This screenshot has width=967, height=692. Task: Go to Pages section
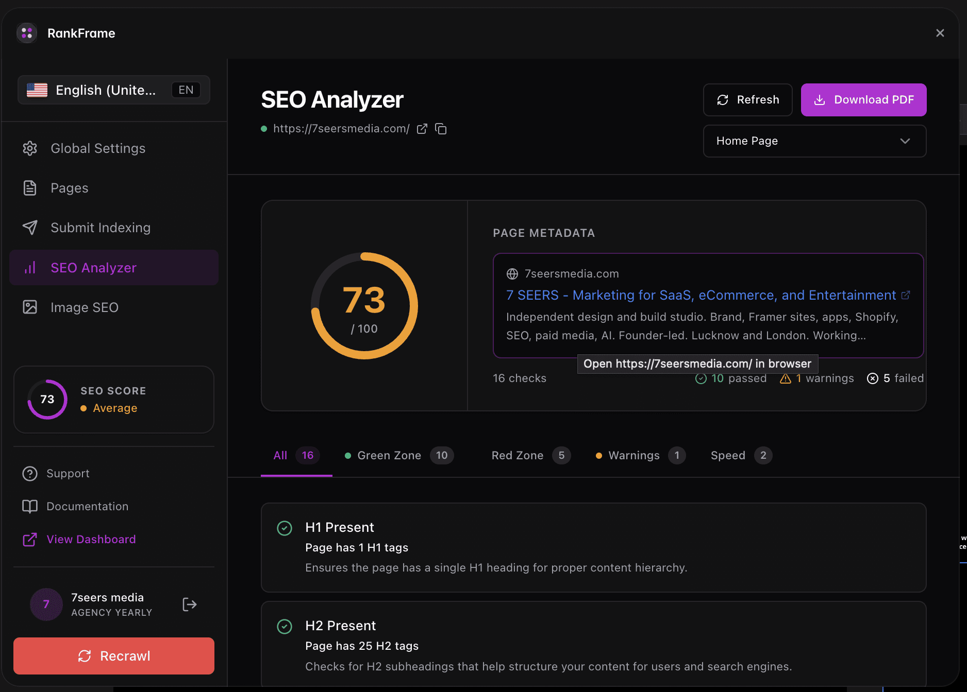click(x=114, y=188)
